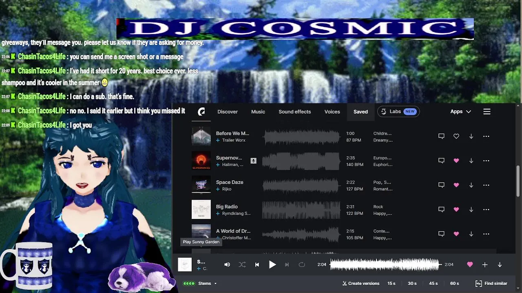The height and width of the screenshot is (293, 522).
Task: Open the Space Daze track title
Action: pos(230,182)
